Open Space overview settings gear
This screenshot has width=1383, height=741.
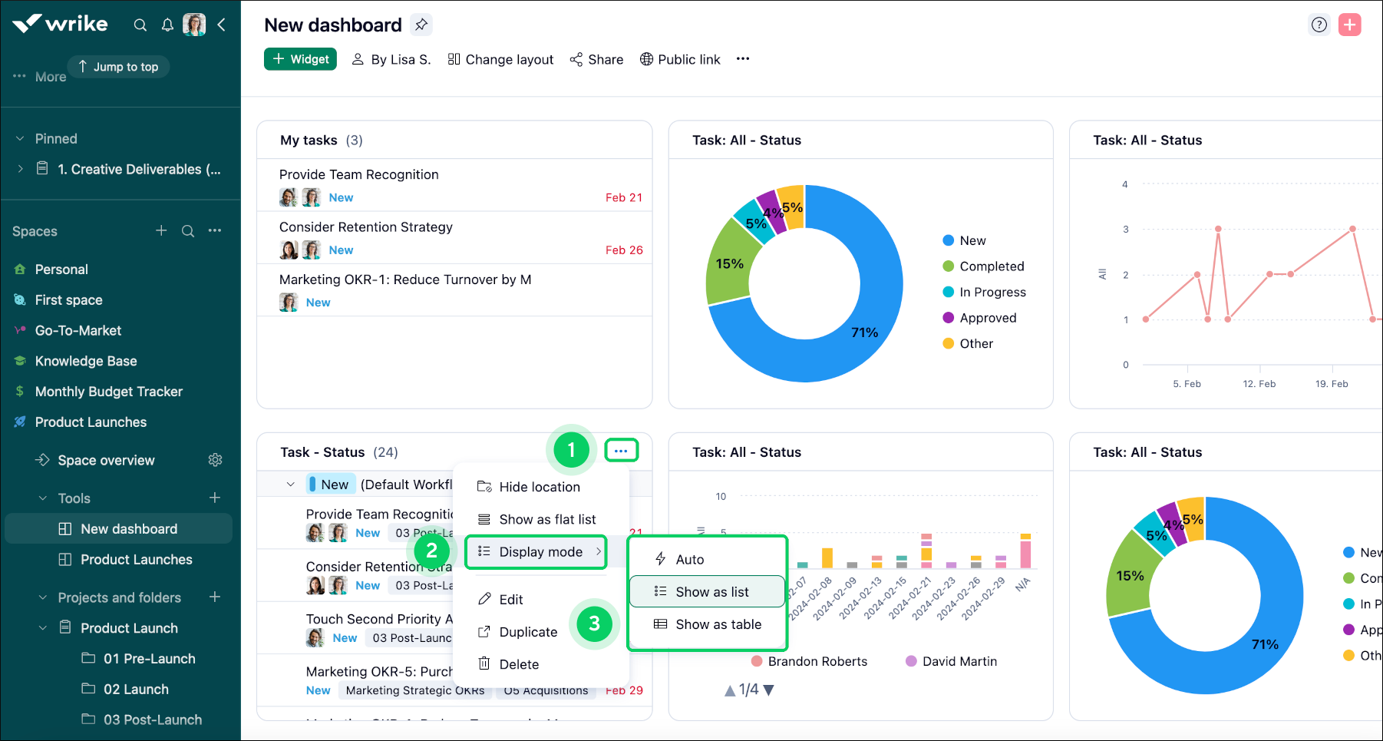[x=215, y=460]
